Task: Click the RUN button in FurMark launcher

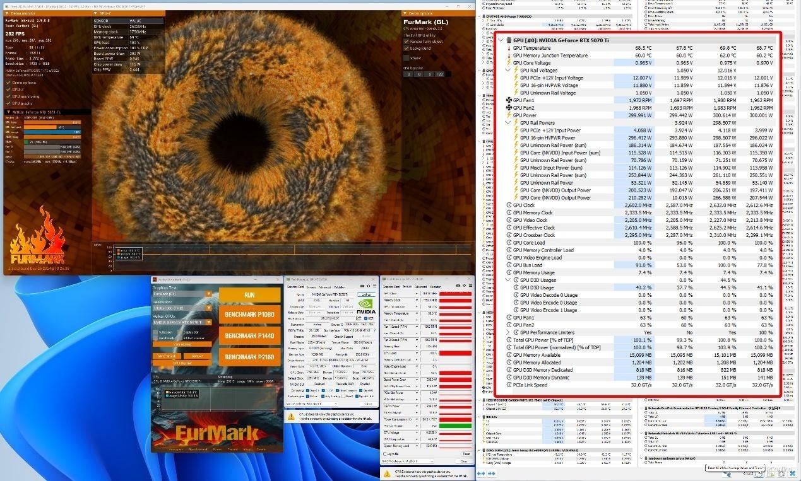Action: point(250,295)
